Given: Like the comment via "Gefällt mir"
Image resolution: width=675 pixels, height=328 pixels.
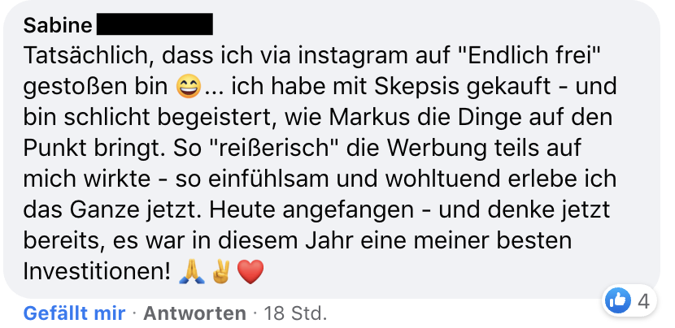Looking at the screenshot, I should click(75, 313).
